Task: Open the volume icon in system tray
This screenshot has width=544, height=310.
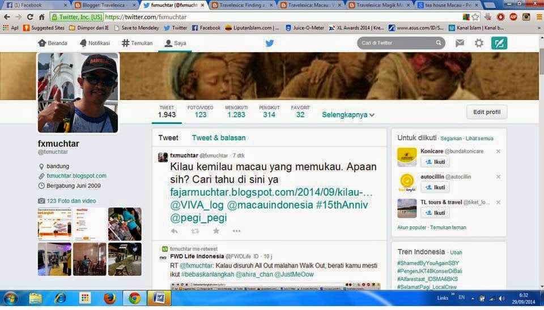Action: coord(501,298)
